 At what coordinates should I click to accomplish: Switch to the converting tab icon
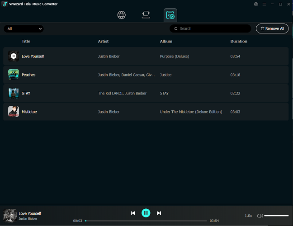146,15
